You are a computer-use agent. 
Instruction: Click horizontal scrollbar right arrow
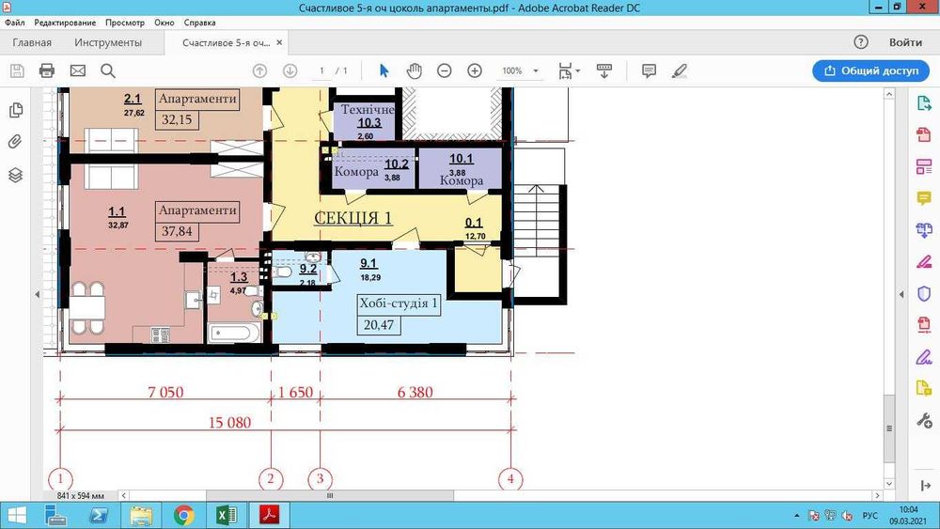point(877,495)
